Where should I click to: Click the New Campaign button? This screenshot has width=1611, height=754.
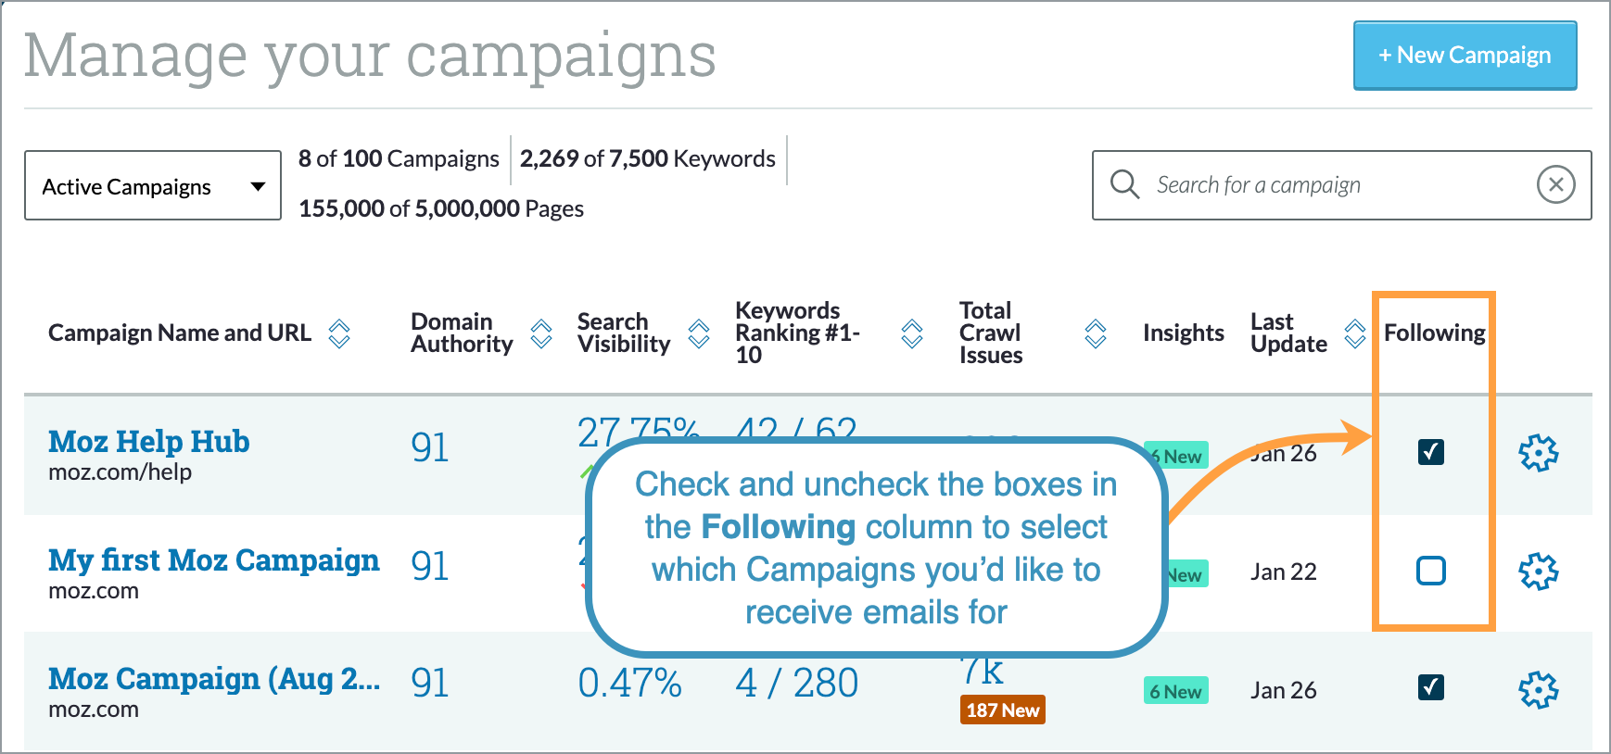point(1465,56)
